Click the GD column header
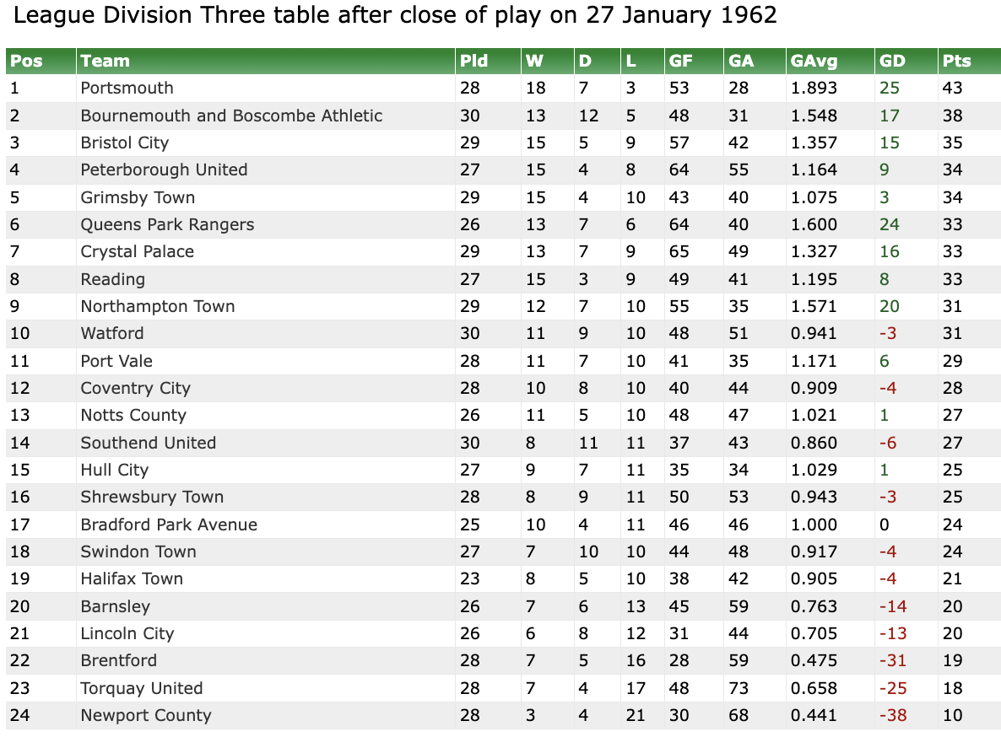The image size is (1001, 737). (x=892, y=61)
